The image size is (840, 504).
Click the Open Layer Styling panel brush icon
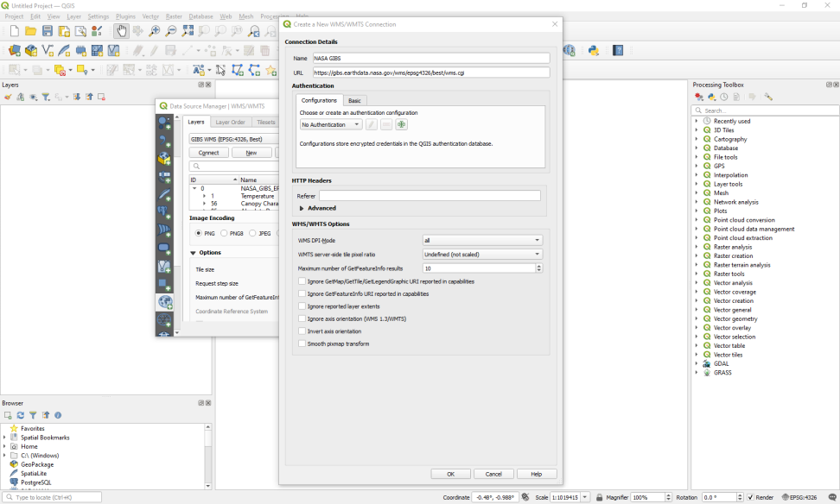(x=8, y=97)
